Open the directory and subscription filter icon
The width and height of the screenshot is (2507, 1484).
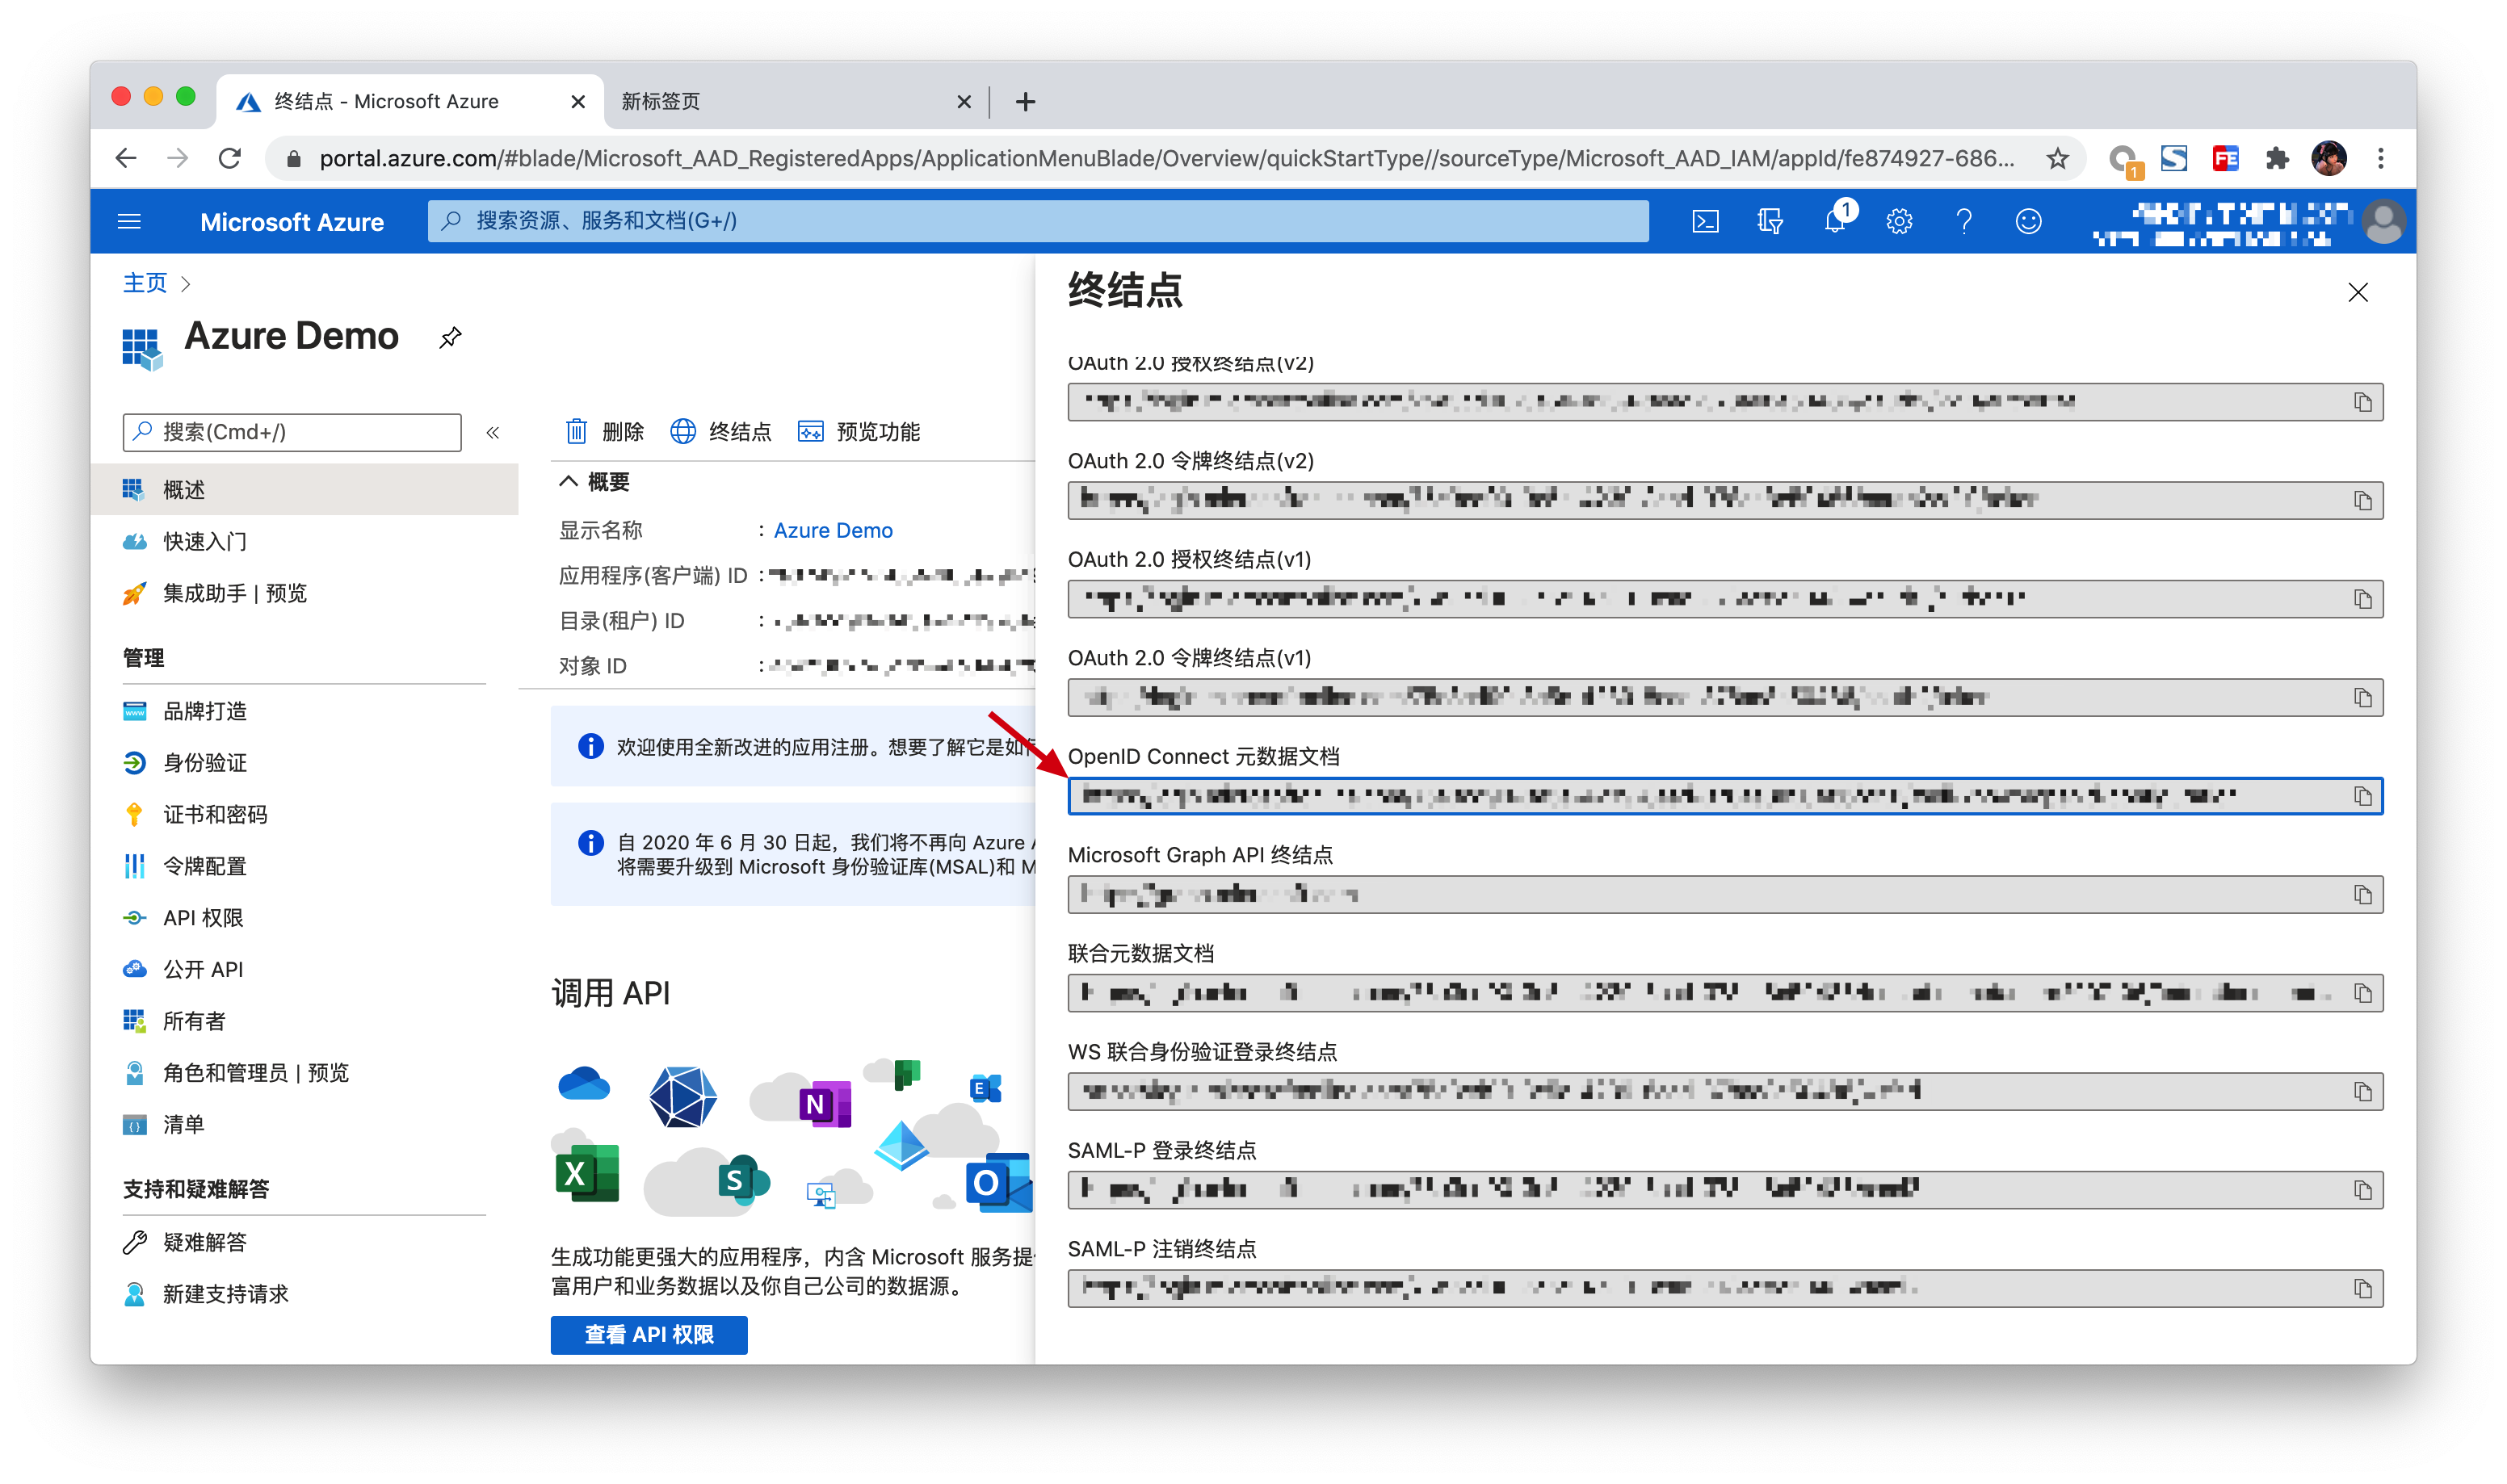(1770, 221)
